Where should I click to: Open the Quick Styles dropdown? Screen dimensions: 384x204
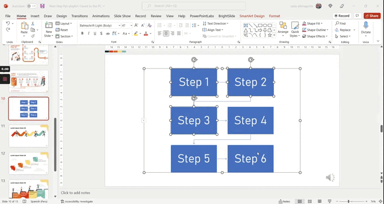click(295, 30)
